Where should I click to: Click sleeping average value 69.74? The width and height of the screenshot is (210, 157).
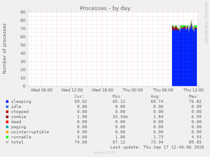157,102
